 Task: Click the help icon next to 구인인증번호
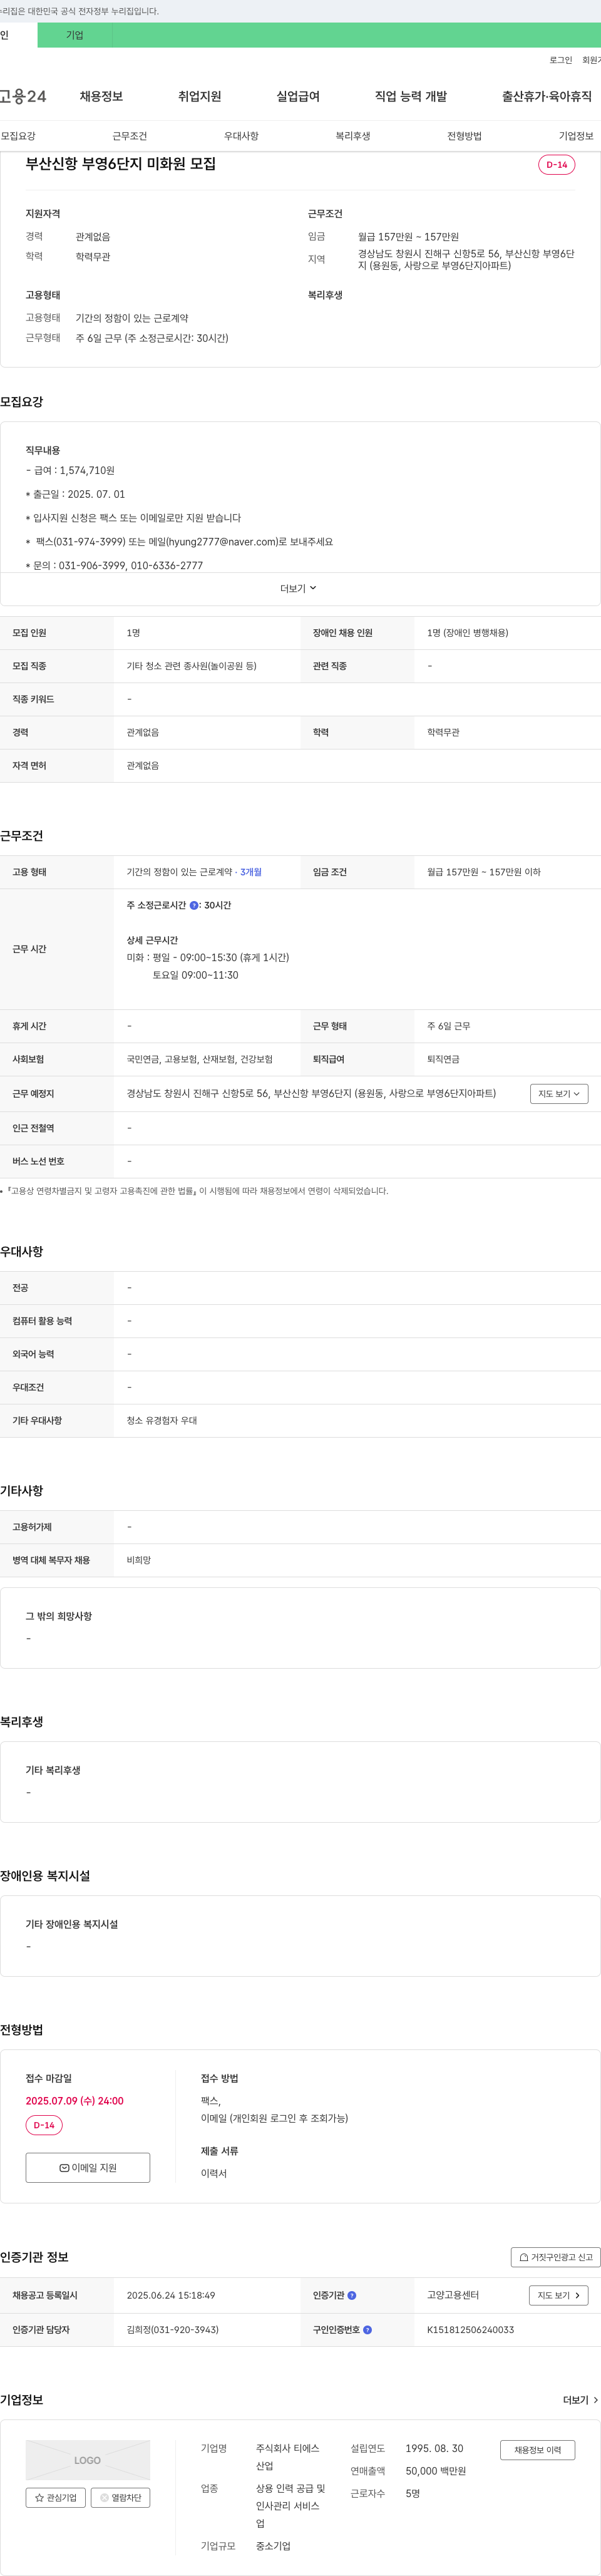[x=367, y=2330]
